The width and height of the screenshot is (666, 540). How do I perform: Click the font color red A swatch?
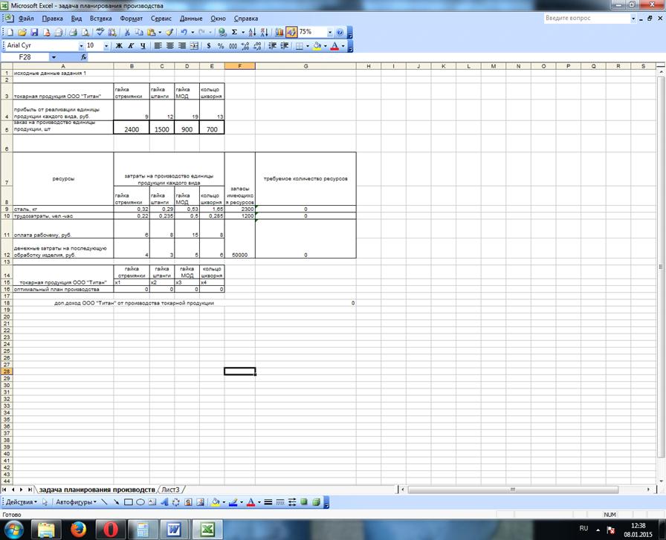click(x=334, y=46)
